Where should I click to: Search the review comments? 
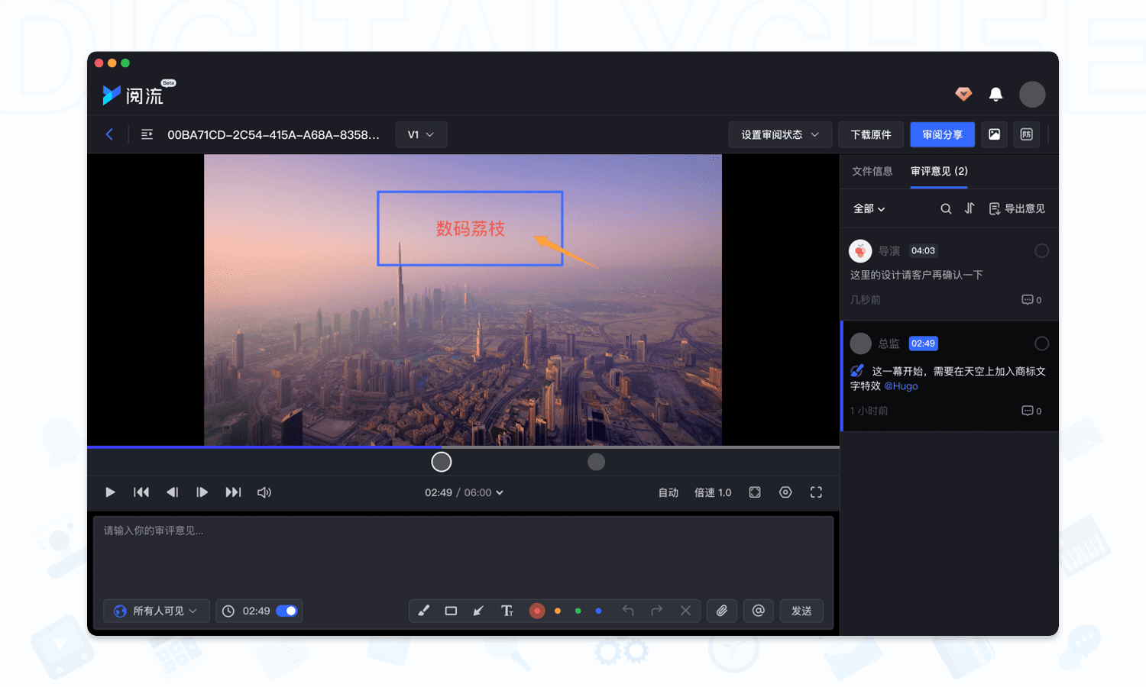946,208
